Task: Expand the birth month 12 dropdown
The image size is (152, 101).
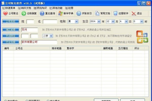Action: 113,21
